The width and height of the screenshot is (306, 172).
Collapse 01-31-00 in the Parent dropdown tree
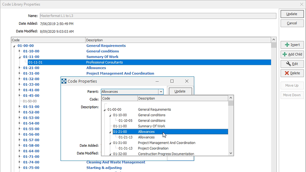click(110, 143)
